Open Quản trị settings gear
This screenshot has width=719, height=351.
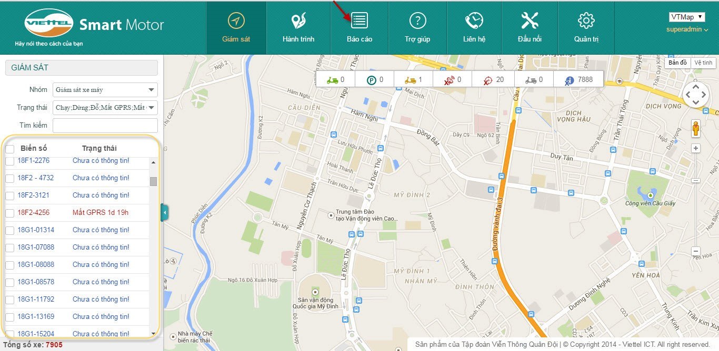tap(586, 21)
